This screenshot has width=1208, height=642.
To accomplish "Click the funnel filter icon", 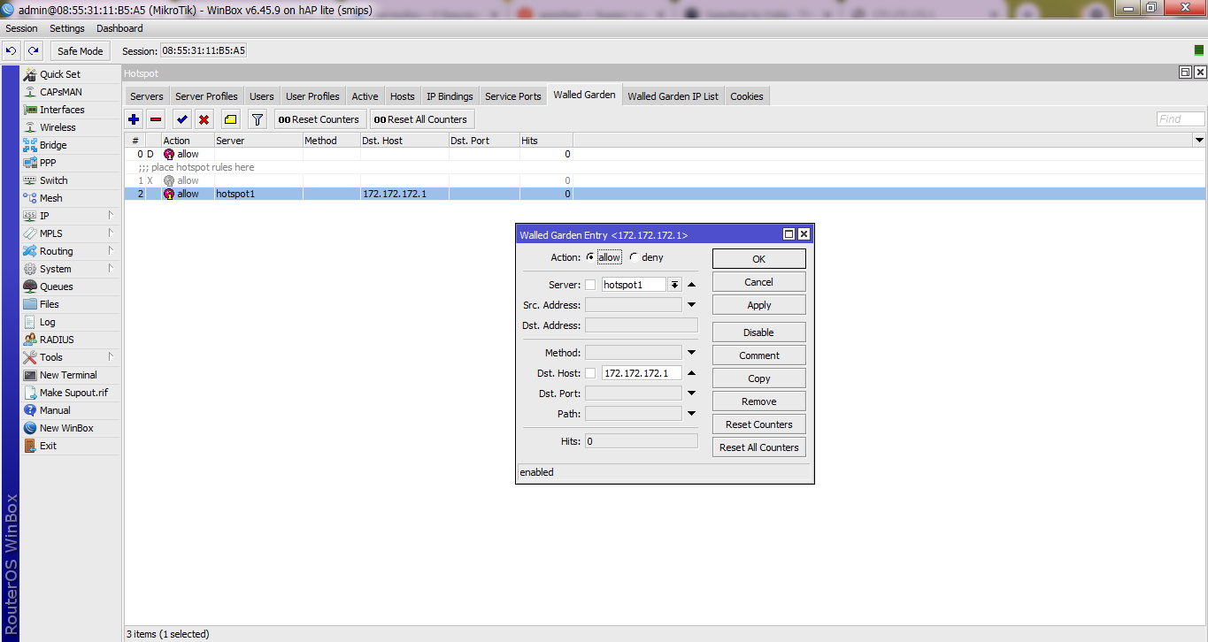I will pyautogui.click(x=257, y=119).
